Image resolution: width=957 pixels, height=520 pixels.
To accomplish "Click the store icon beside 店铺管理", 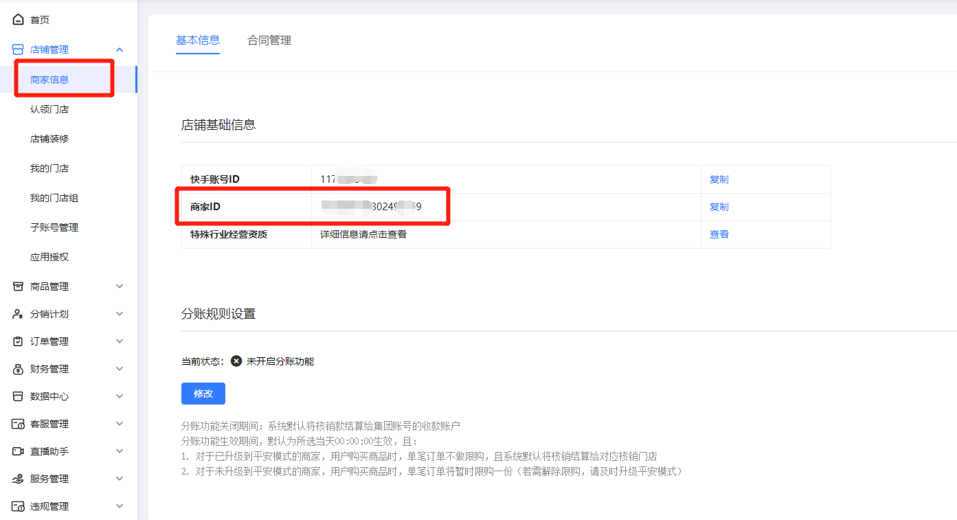I will [x=19, y=49].
